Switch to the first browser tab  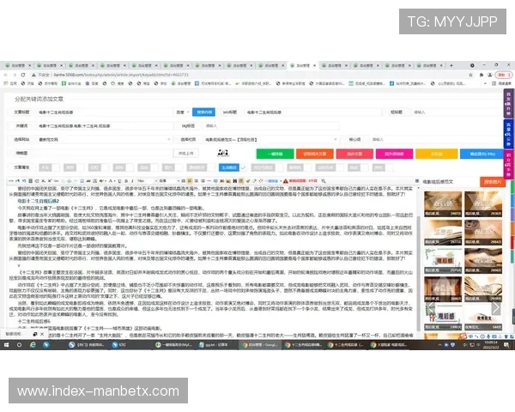pyautogui.click(x=18, y=65)
